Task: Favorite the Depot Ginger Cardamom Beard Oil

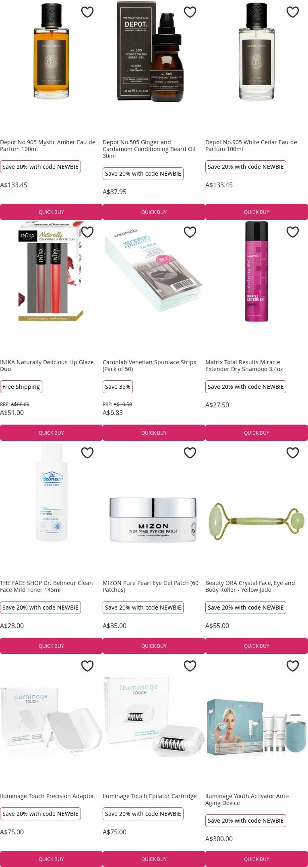Action: coord(190,12)
